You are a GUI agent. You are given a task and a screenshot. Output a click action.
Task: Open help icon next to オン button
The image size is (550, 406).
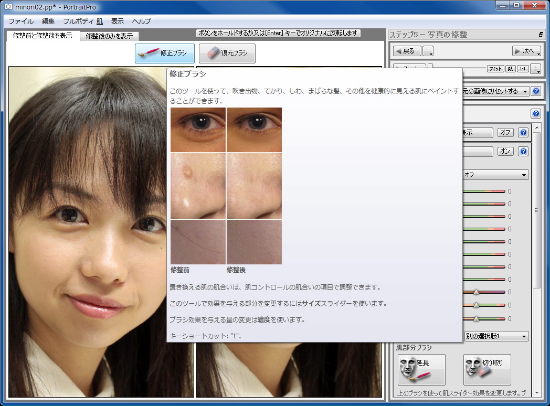pyautogui.click(x=523, y=152)
